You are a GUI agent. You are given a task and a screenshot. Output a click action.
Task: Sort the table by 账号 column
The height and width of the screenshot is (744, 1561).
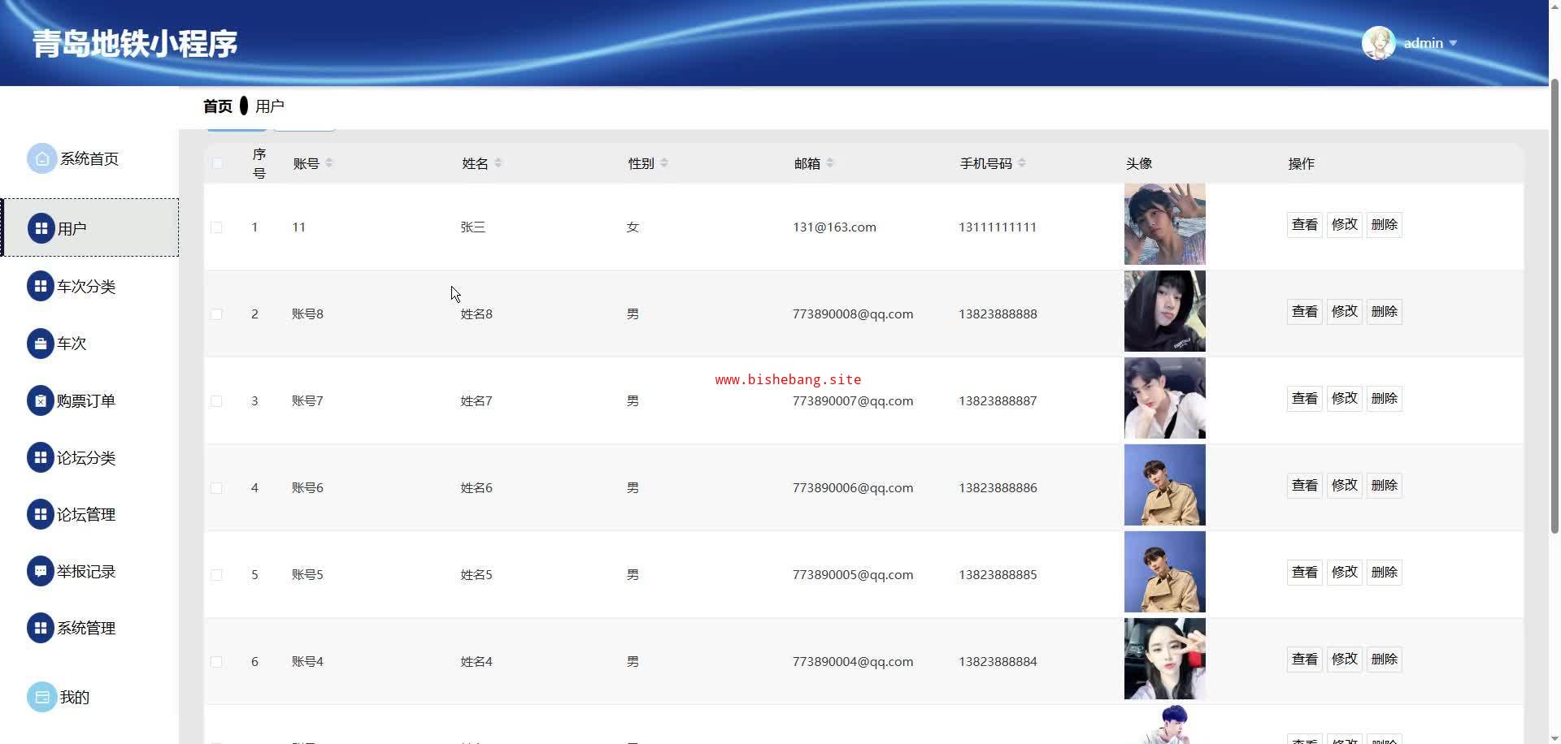(x=329, y=163)
